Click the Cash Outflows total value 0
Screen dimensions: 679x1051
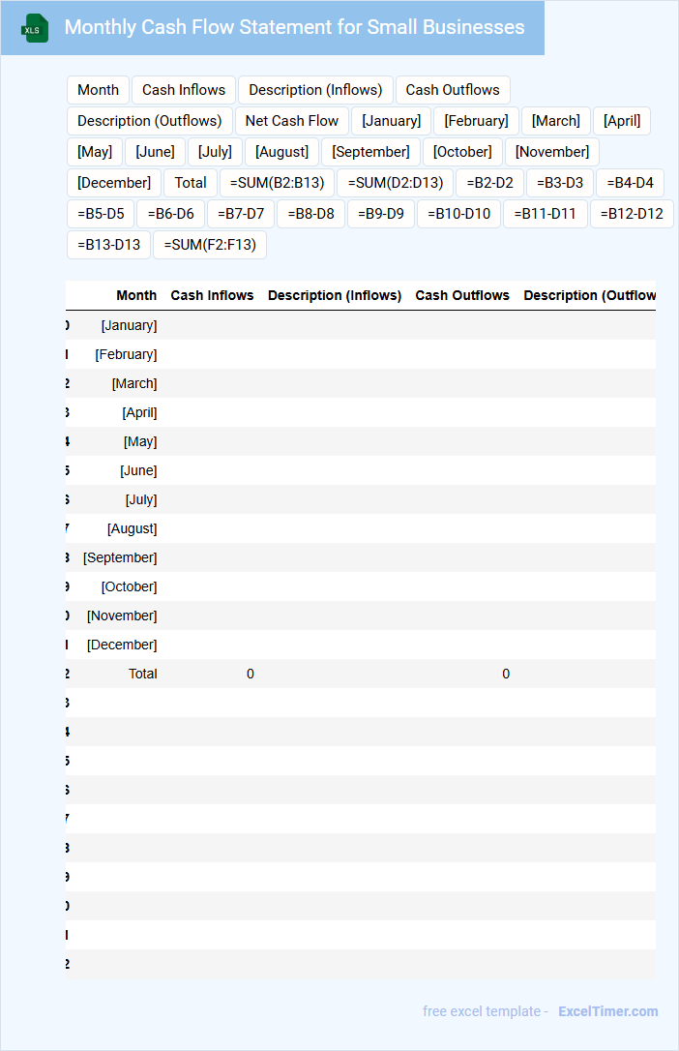(x=506, y=674)
